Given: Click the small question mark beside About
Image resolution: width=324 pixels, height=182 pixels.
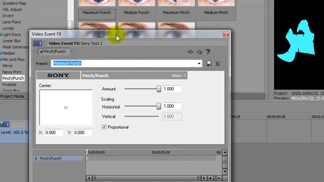Looking at the screenshot, I should pos(185,76).
